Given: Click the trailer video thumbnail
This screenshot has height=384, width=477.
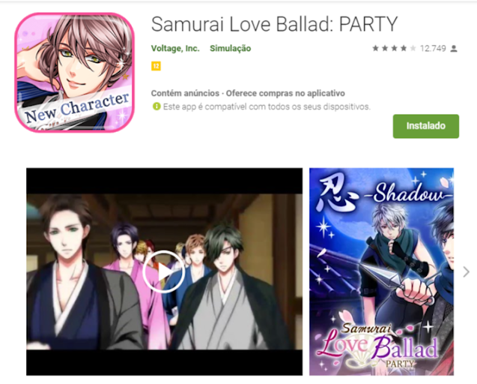Looking at the screenshot, I should tap(164, 271).
